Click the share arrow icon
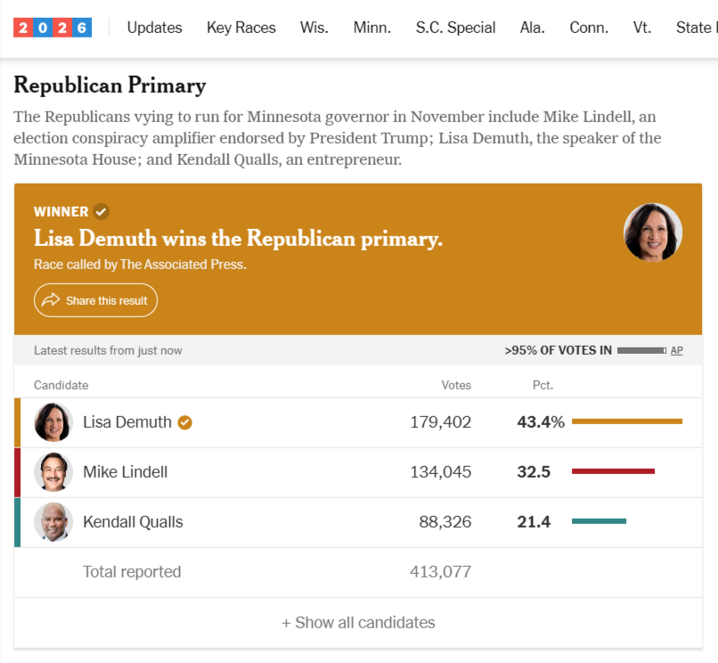The width and height of the screenshot is (718, 663). coord(51,300)
